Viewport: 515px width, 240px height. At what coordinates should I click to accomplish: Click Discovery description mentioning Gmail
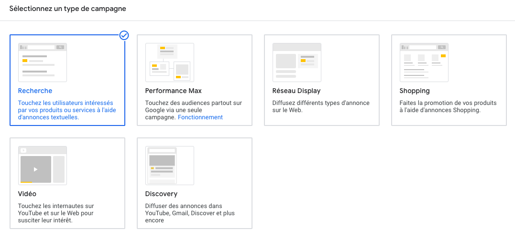(190, 213)
